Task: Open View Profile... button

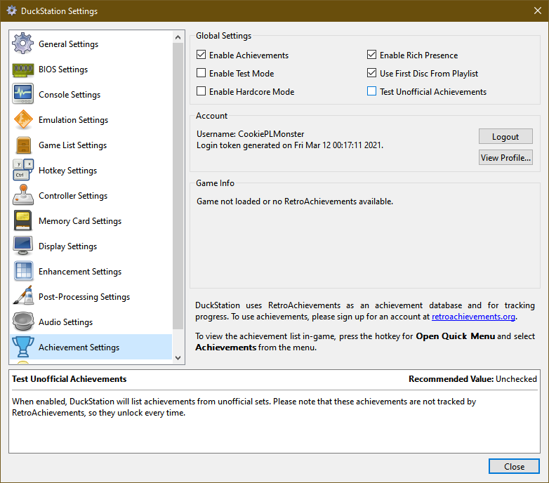Action: point(505,157)
